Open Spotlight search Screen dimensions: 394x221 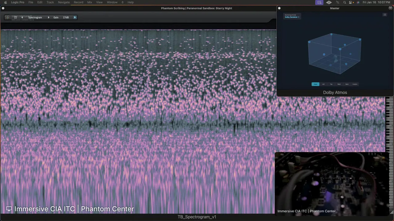[345, 2]
